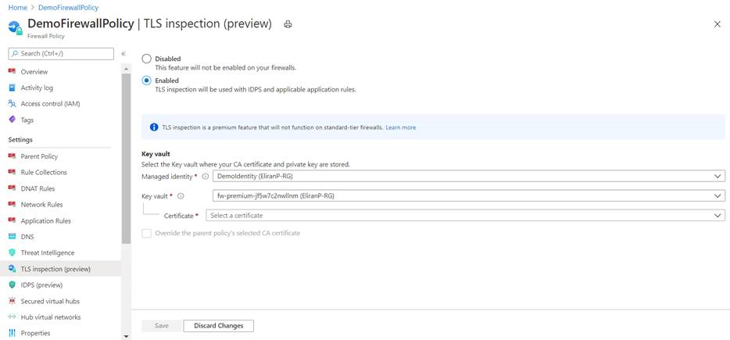Open the Managed identity dropdown
Screen dimensions: 730x340
pyautogui.click(x=469, y=177)
